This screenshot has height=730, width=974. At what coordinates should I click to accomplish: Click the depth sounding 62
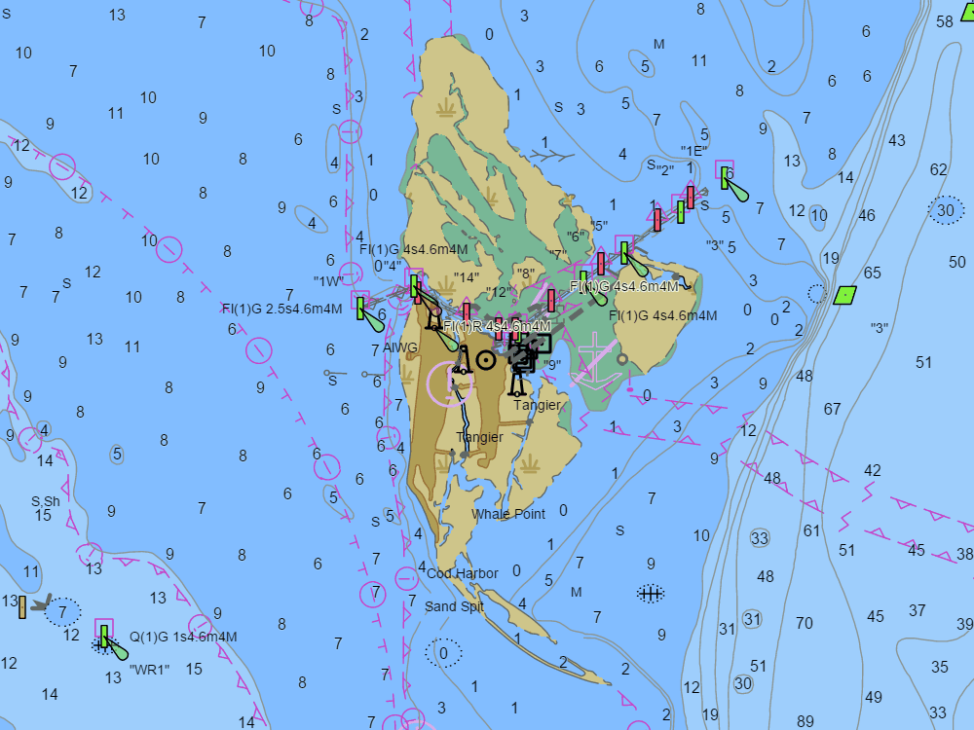939,169
